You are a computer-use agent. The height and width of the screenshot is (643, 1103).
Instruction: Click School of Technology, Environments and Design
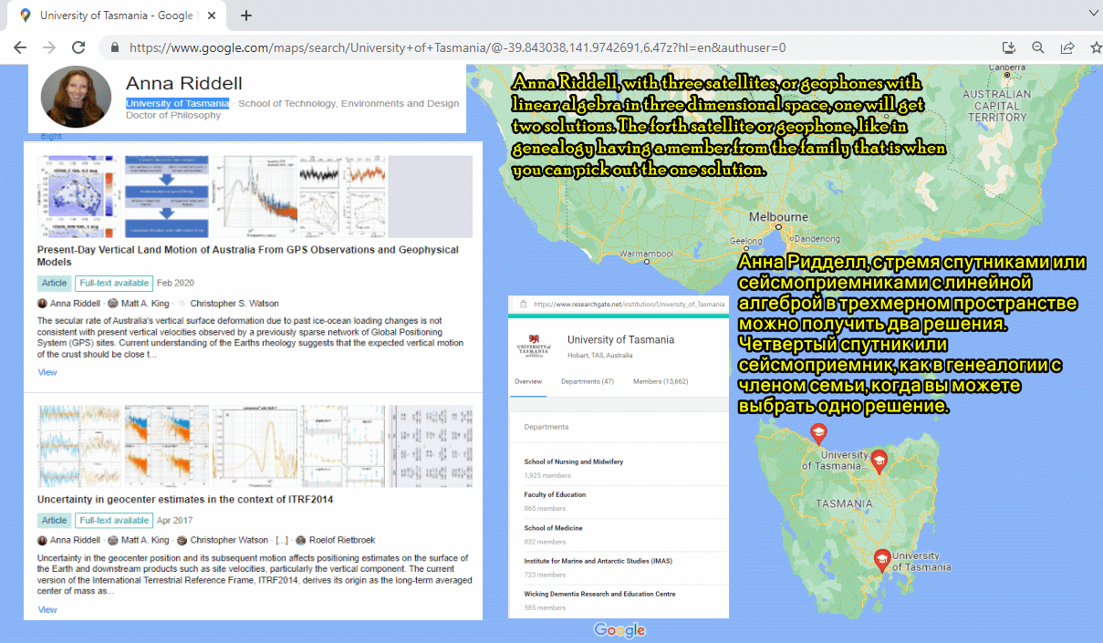[x=349, y=104]
